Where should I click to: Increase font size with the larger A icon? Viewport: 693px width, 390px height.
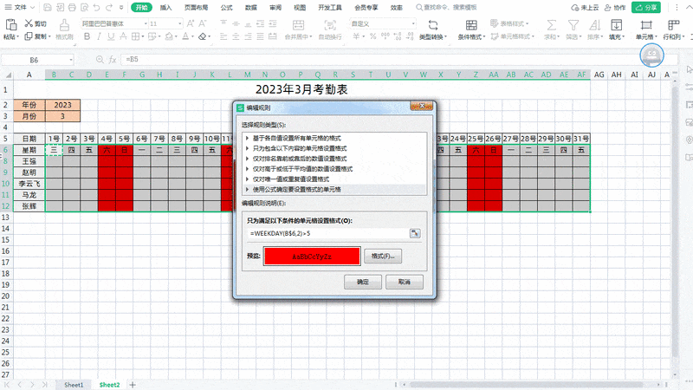click(x=191, y=23)
